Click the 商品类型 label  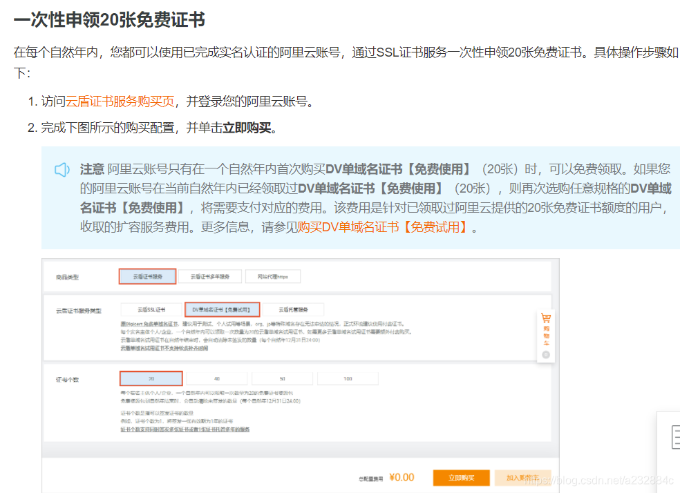[x=67, y=278]
